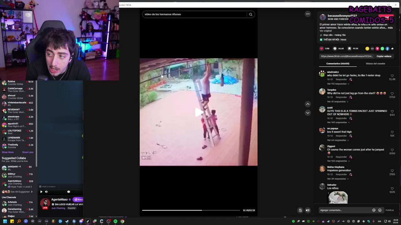Seek on the video progress bar
Screen dimensions: 401x225
pyautogui.click(x=191, y=210)
